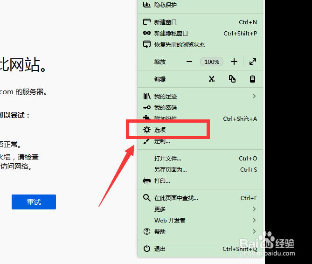Viewport: 312px width, 264px height.
Task: Click the new window icon
Action: [x=147, y=22]
